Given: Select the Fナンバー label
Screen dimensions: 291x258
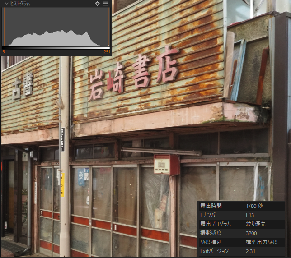Looking at the screenshot, I should pos(210,215).
